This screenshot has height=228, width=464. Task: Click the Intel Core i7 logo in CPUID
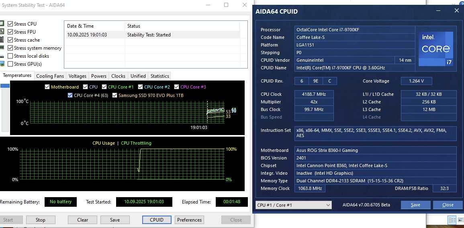coord(435,49)
